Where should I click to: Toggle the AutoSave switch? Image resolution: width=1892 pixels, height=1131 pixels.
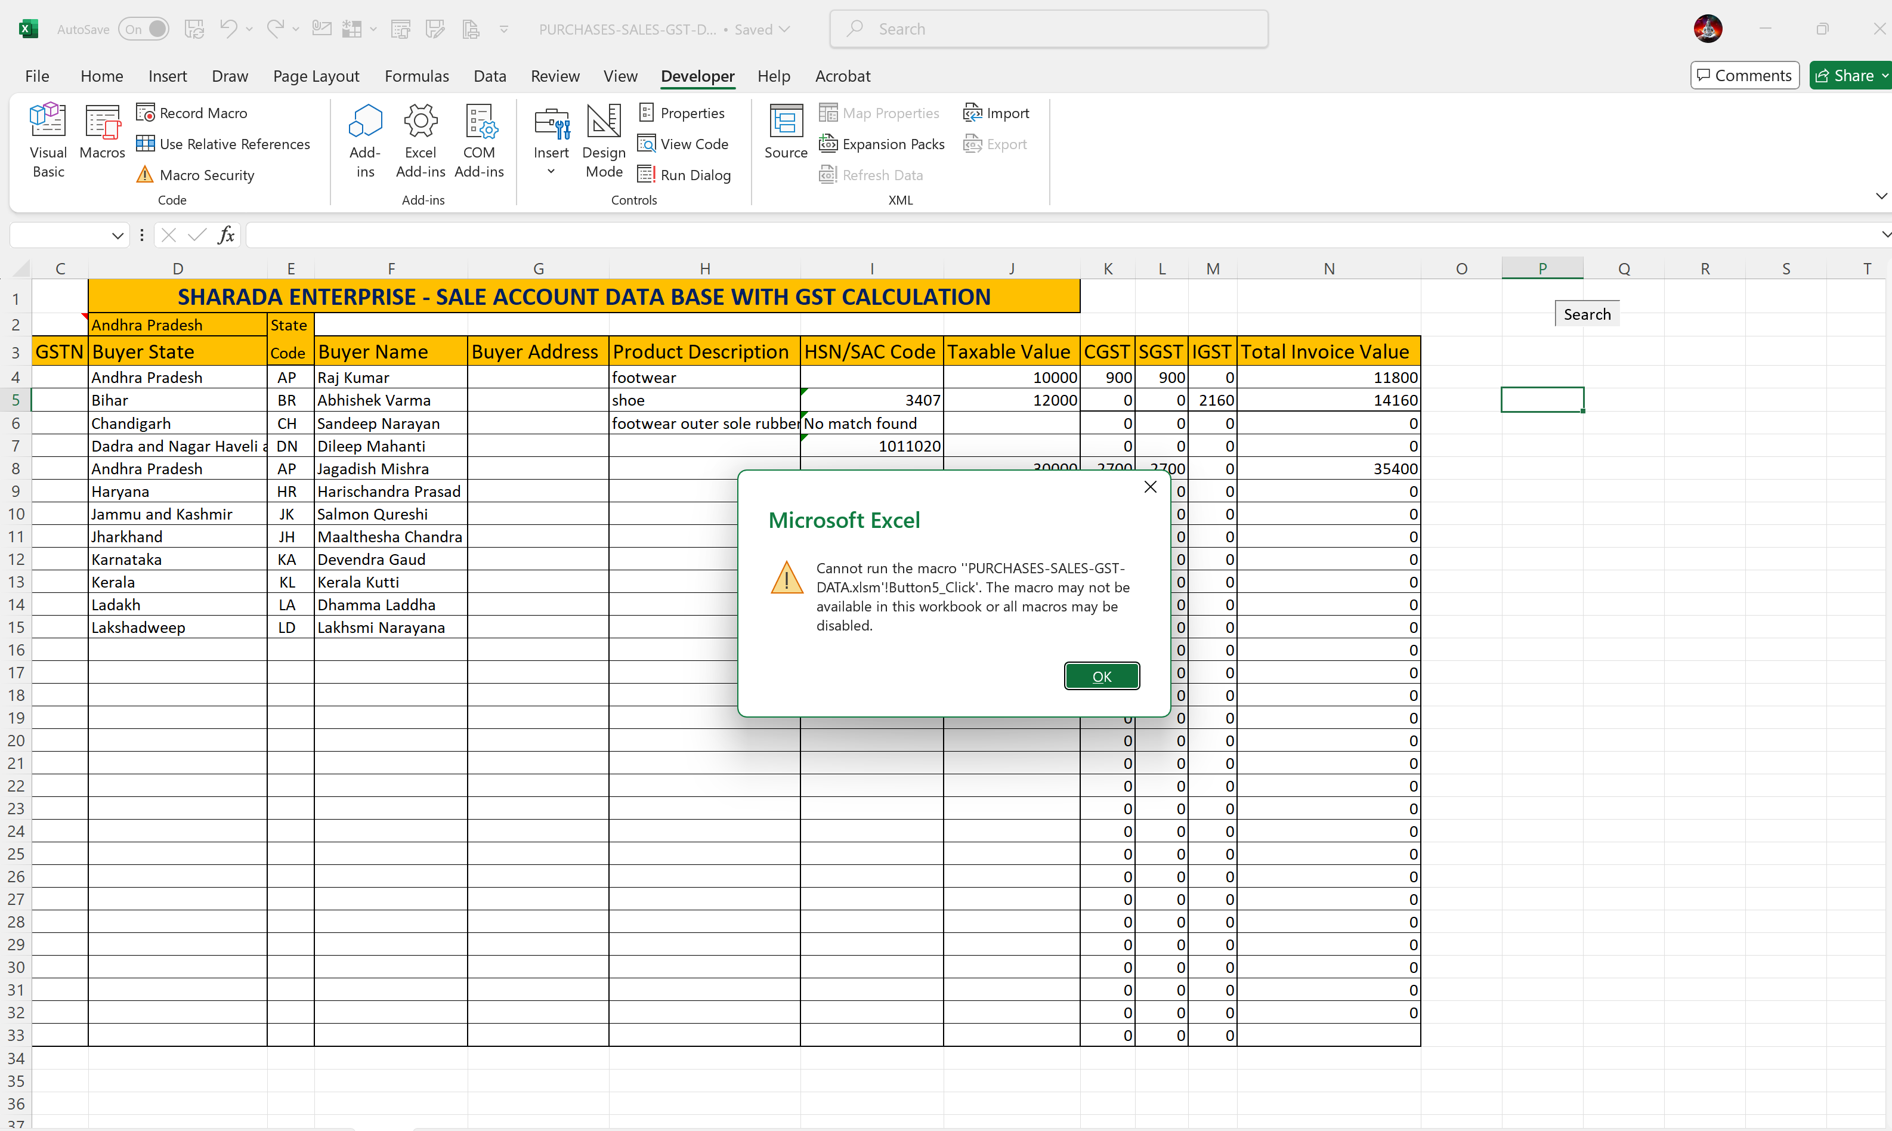(144, 29)
